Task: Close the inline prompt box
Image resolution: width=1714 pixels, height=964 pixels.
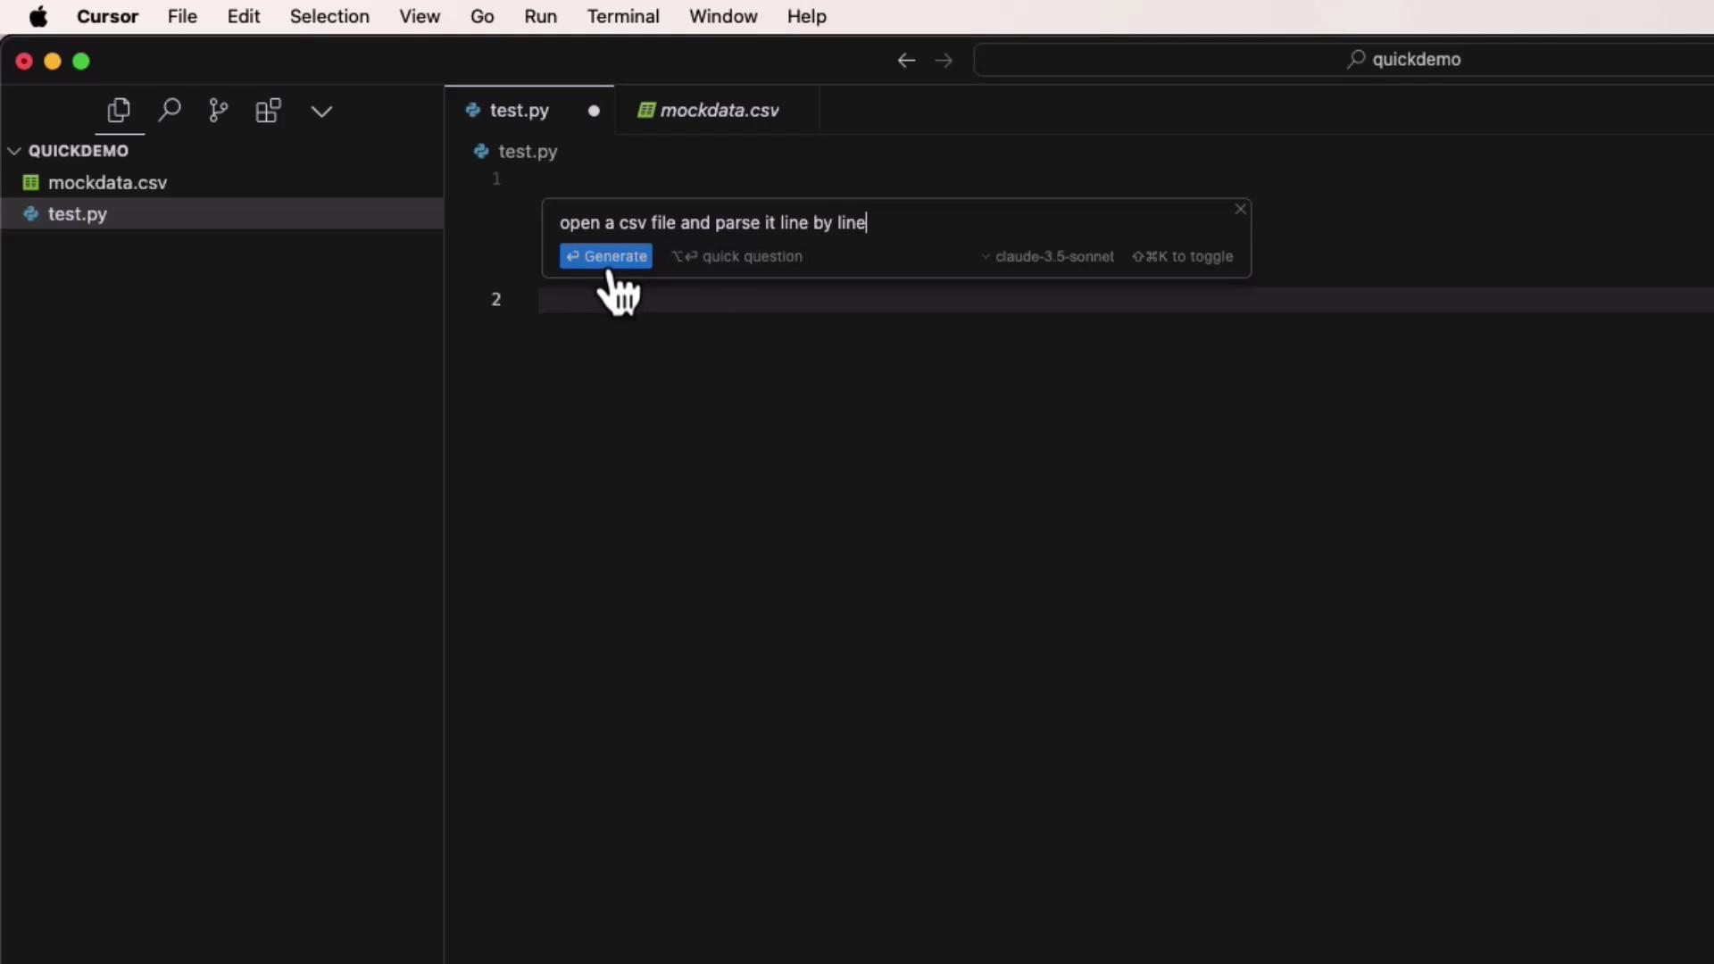Action: 1240,209
